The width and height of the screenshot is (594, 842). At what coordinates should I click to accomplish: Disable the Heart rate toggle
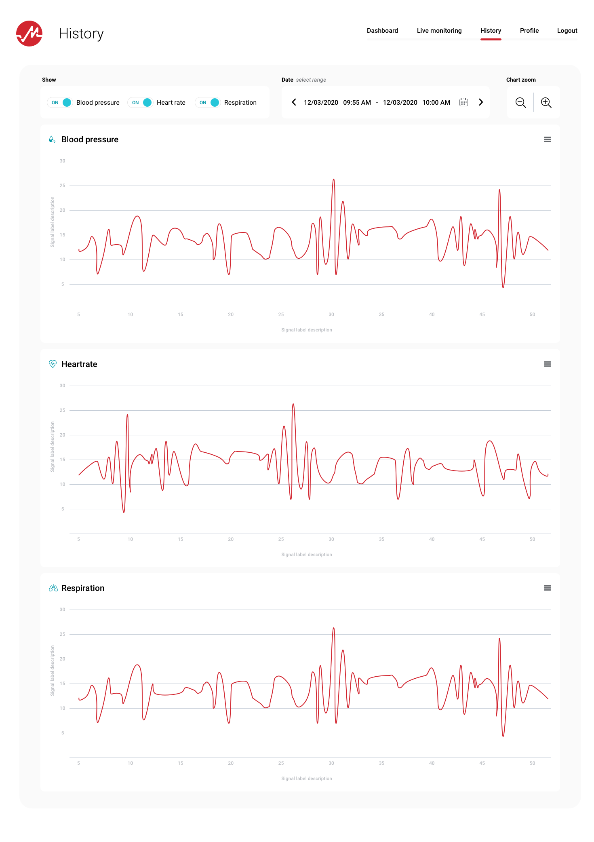point(141,103)
